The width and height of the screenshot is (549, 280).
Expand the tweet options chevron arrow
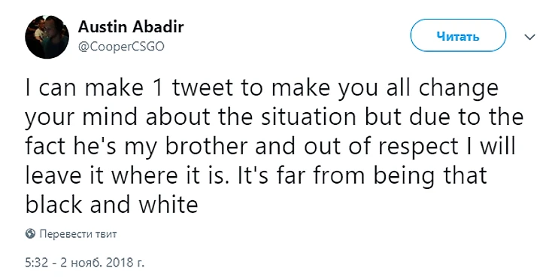(531, 36)
